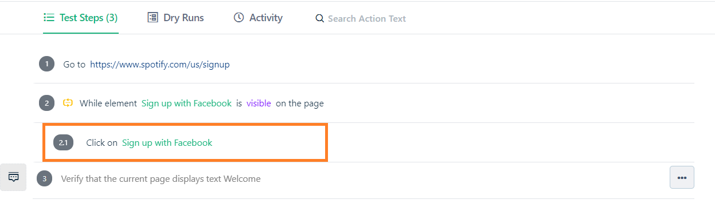Viewport: 715px width, 219px height.
Task: Open the step 3 more options button
Action: click(682, 177)
